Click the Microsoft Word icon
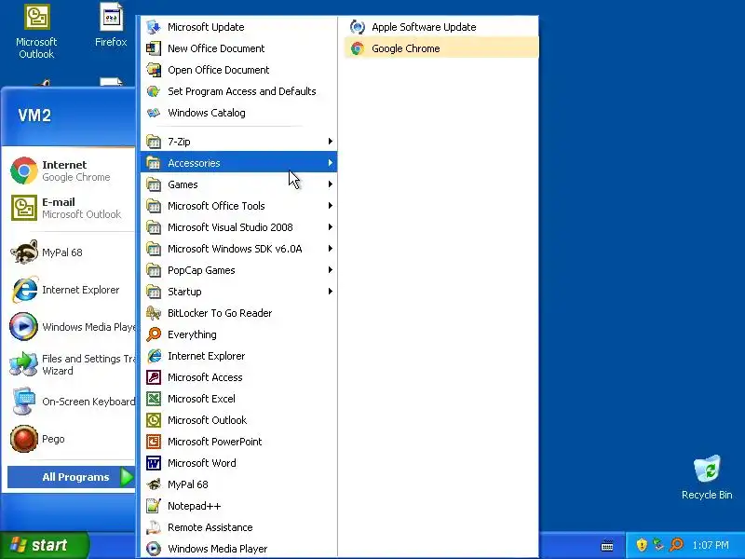 pos(154,462)
